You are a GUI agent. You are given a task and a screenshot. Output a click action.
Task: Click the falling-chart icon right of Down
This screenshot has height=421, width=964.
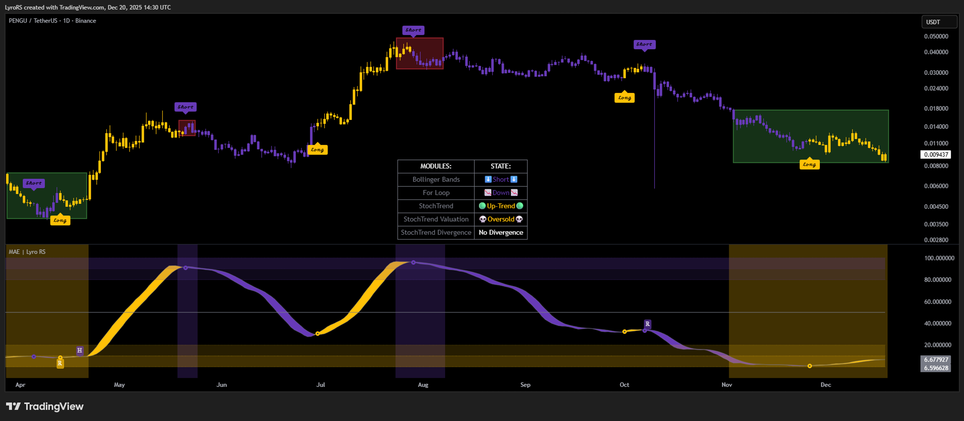coord(514,193)
